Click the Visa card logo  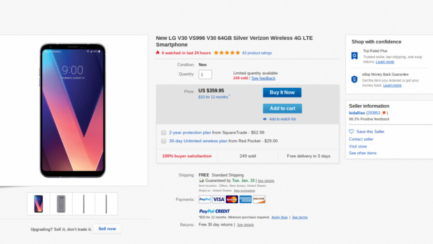[219, 199]
